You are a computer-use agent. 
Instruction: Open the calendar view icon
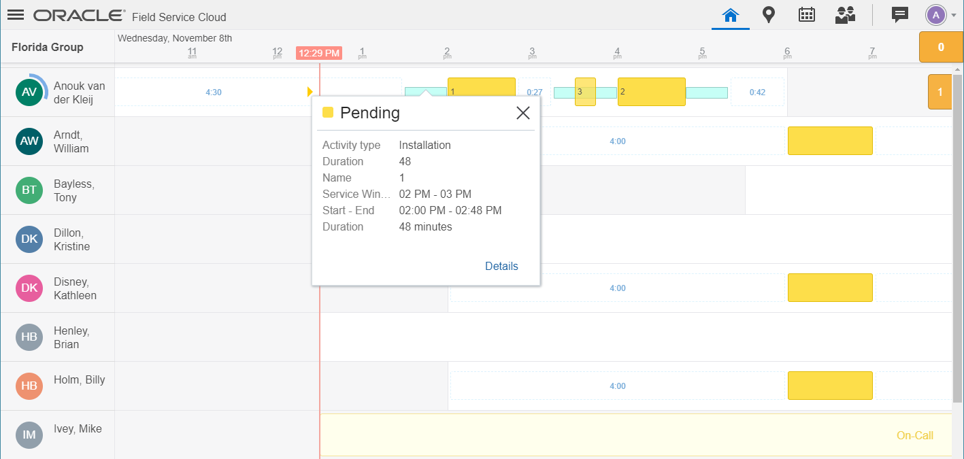pos(807,15)
